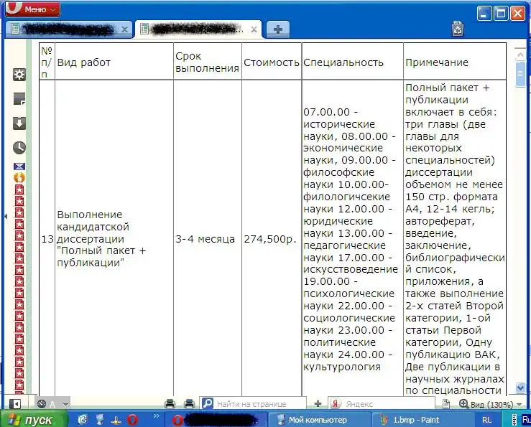Open the widgets gear panel in sidebar

[x=19, y=75]
